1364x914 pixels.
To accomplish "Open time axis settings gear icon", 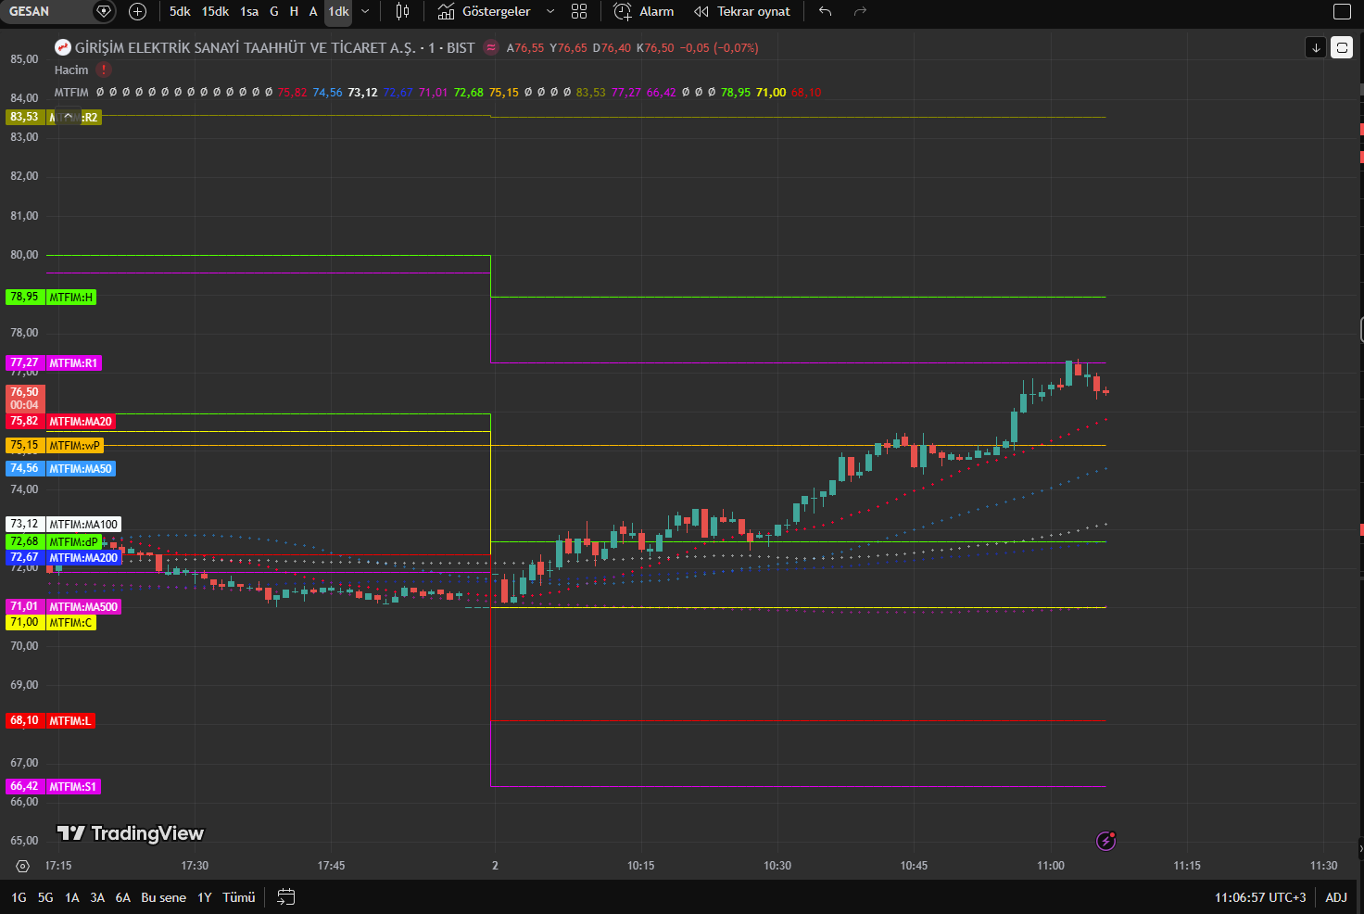I will [x=22, y=866].
